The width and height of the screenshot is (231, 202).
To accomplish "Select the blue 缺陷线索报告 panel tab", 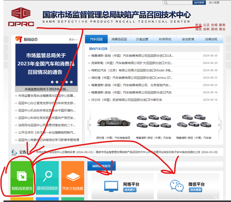I will 102,166.
